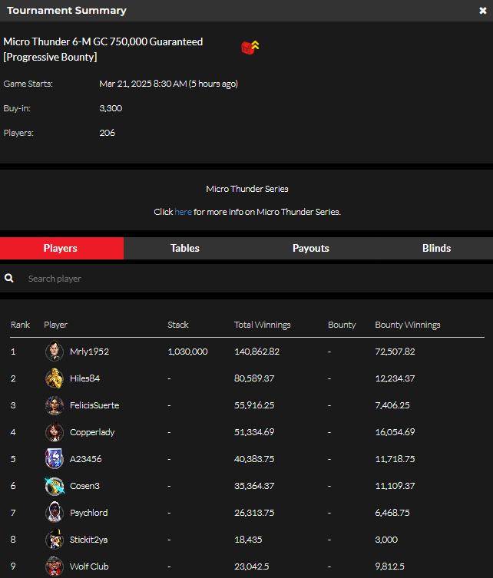Open Stickit2ya's avatar
The width and height of the screenshot is (493, 578).
pyautogui.click(x=55, y=540)
